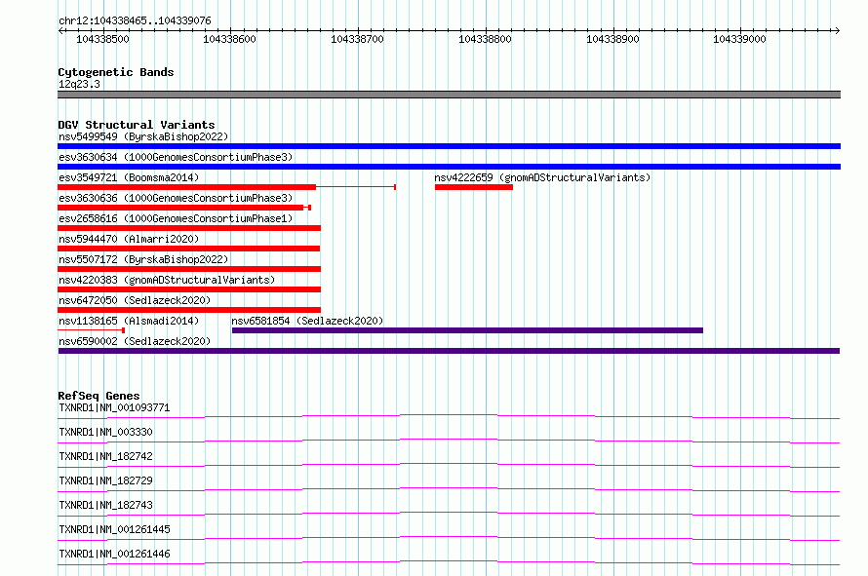
Task: Click the esv3630636 (1000GenomesConsortiumPhase3) label
Action: pyautogui.click(x=176, y=198)
